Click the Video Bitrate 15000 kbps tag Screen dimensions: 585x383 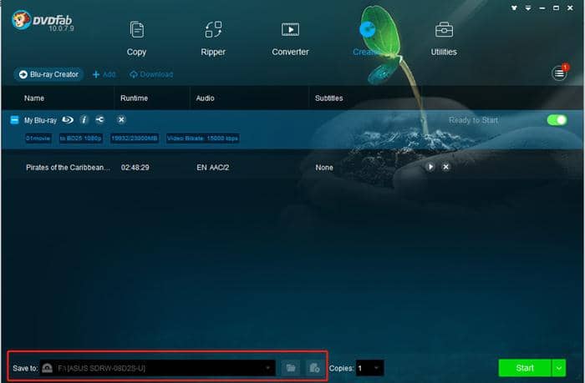click(x=202, y=139)
